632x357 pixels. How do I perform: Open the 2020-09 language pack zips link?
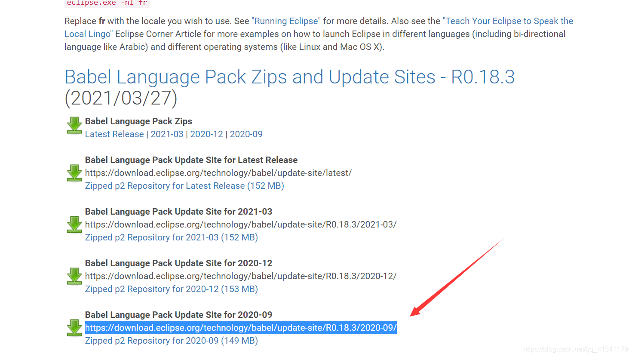[x=246, y=134]
